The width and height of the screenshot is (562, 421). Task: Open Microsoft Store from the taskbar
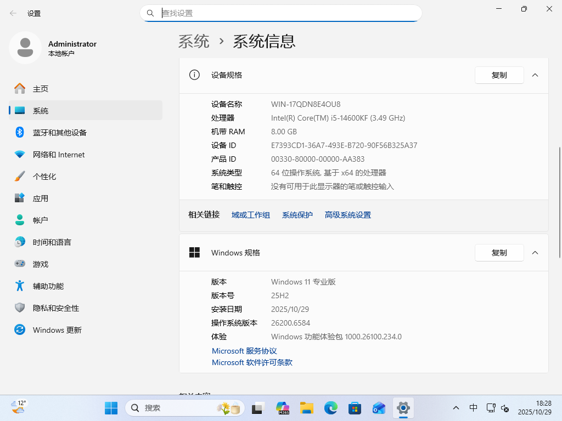(355, 408)
